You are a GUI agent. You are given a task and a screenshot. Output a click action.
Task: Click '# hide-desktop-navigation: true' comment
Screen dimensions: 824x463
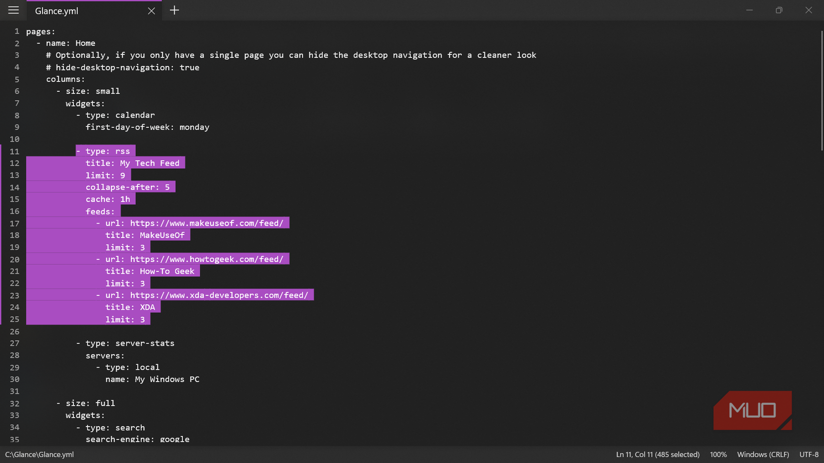pyautogui.click(x=122, y=67)
